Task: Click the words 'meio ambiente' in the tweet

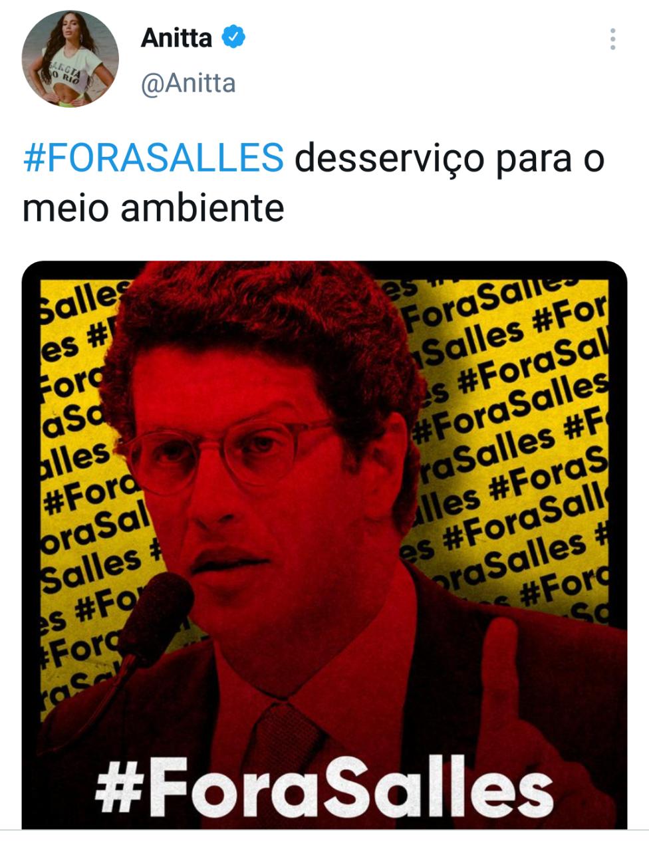Action: (x=154, y=208)
